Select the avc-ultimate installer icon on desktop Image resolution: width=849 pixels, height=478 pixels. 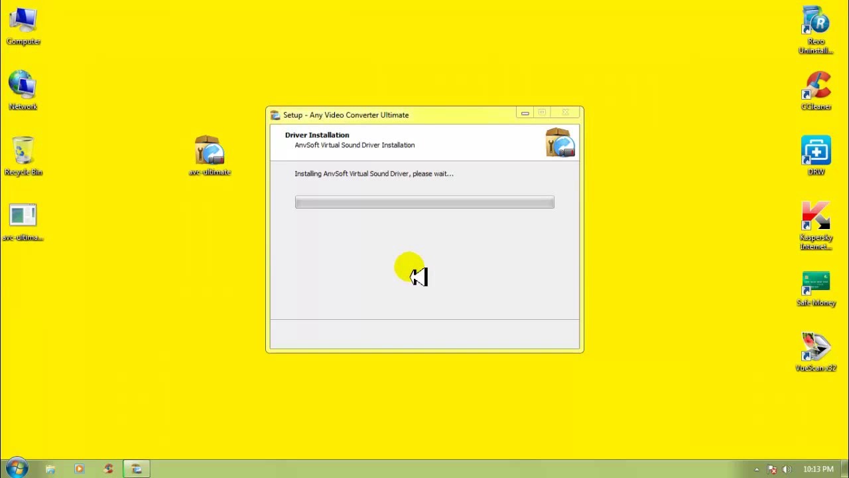point(210,156)
